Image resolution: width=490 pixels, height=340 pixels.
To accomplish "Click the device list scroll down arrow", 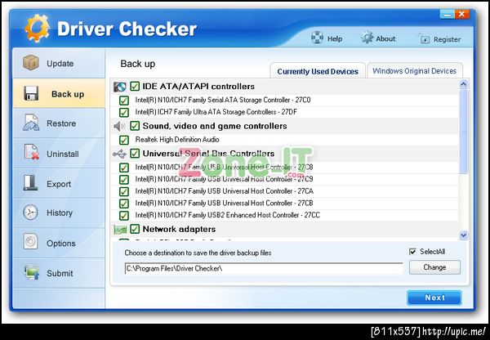I will click(463, 235).
